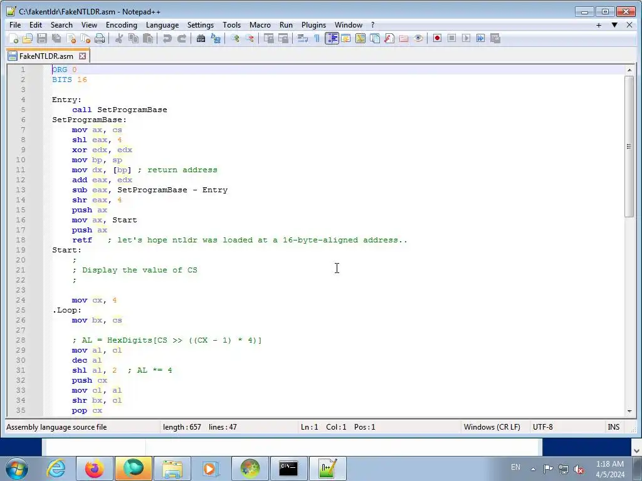The image size is (642, 481).
Task: Open the Function List panel icon
Action: click(x=389, y=38)
